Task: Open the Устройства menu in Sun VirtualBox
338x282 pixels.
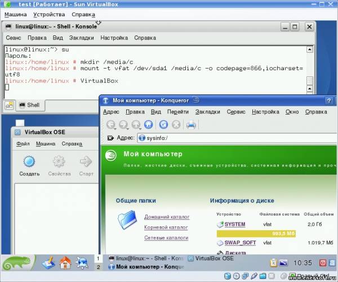Action: pyautogui.click(x=49, y=15)
